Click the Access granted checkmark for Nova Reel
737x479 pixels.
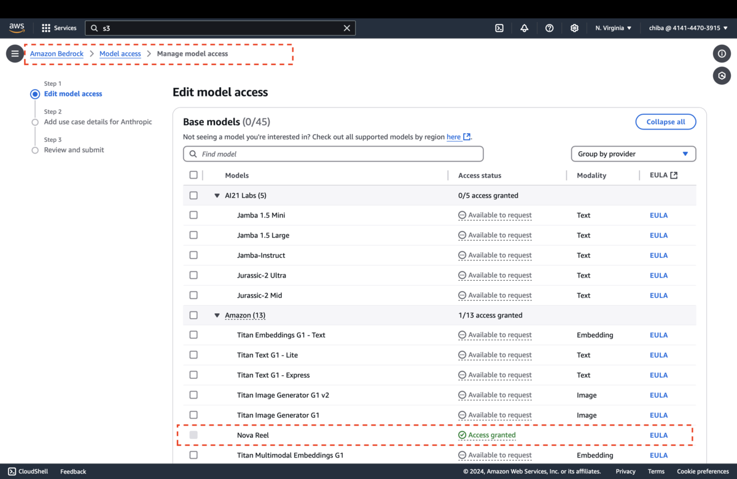pos(462,435)
